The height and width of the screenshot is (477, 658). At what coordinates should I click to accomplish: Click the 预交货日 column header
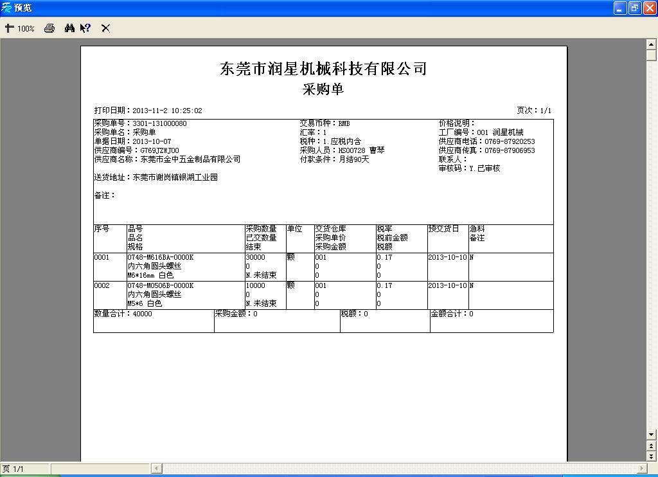(x=443, y=229)
